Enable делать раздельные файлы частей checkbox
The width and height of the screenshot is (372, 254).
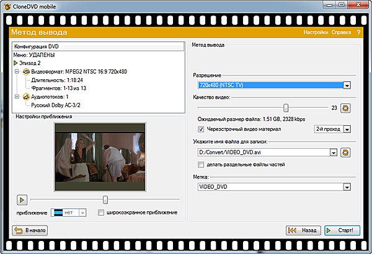click(200, 164)
